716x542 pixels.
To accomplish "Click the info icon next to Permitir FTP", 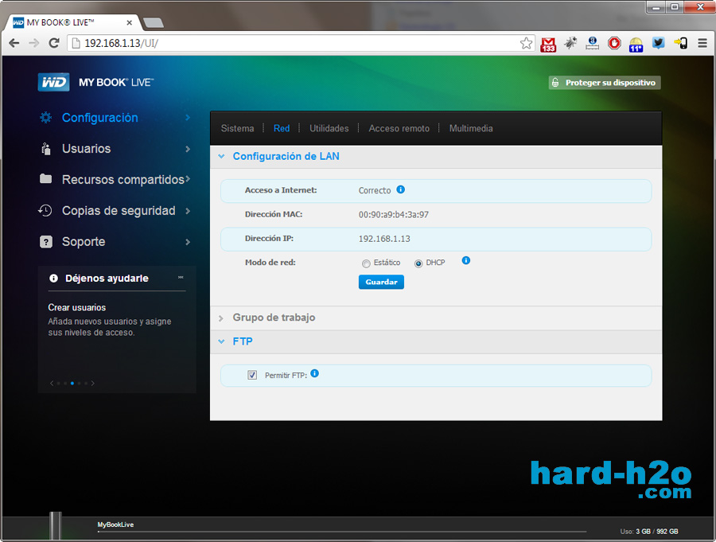I will 314,373.
